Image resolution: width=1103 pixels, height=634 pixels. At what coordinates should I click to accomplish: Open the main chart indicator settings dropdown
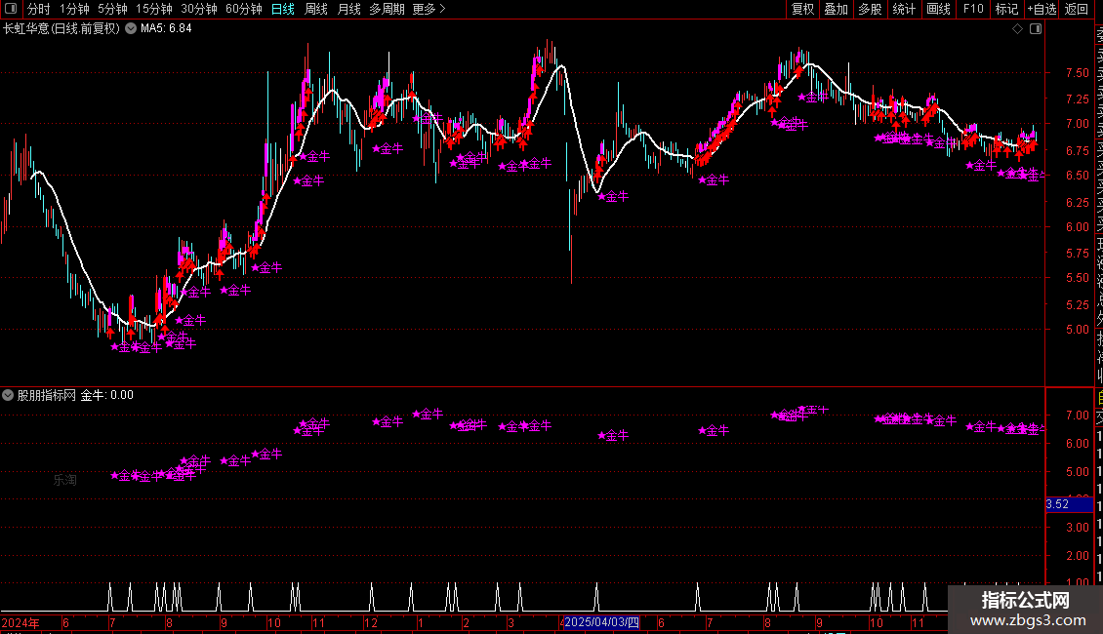pyautogui.click(x=131, y=29)
